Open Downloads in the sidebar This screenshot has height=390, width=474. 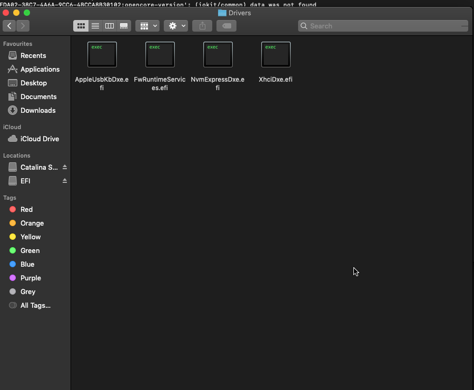(35, 111)
